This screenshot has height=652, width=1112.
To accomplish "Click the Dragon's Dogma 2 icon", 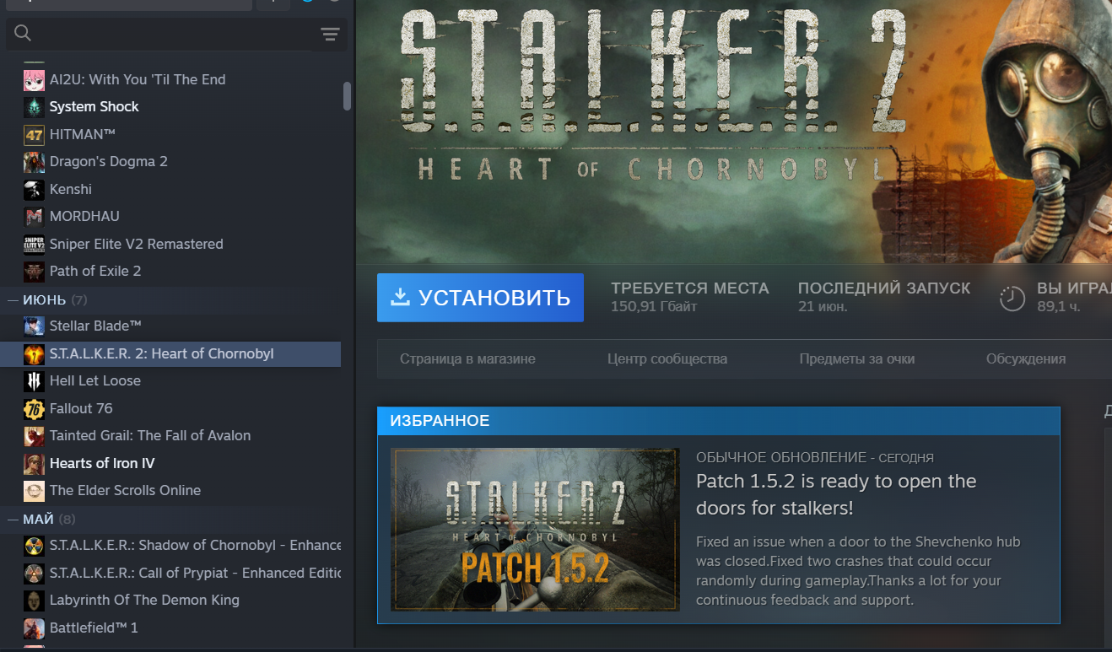I will click(34, 161).
